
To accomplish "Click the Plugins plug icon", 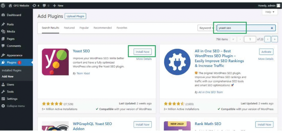I will pos(3,62).
